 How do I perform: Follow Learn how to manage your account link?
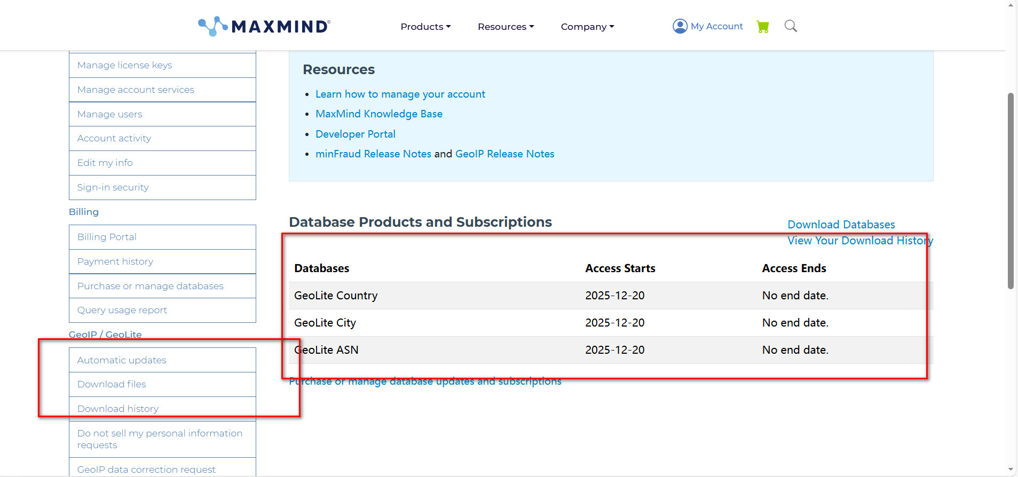coord(400,94)
